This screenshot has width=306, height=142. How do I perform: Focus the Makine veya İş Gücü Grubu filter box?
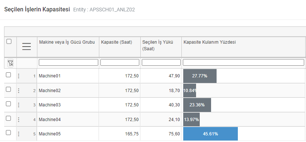(69, 62)
